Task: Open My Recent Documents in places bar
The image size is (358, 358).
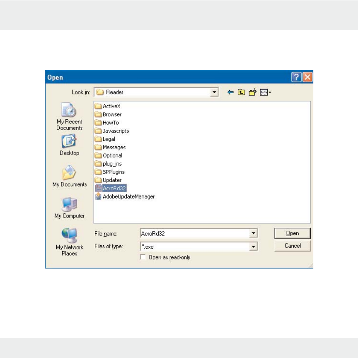Action: 69,116
